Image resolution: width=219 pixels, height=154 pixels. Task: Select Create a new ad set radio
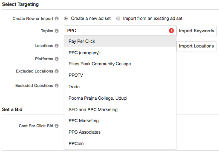click(66, 19)
